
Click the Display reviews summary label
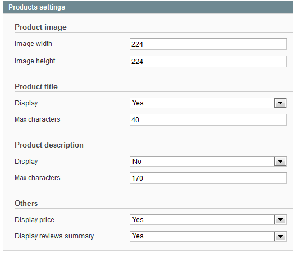pos(54,236)
